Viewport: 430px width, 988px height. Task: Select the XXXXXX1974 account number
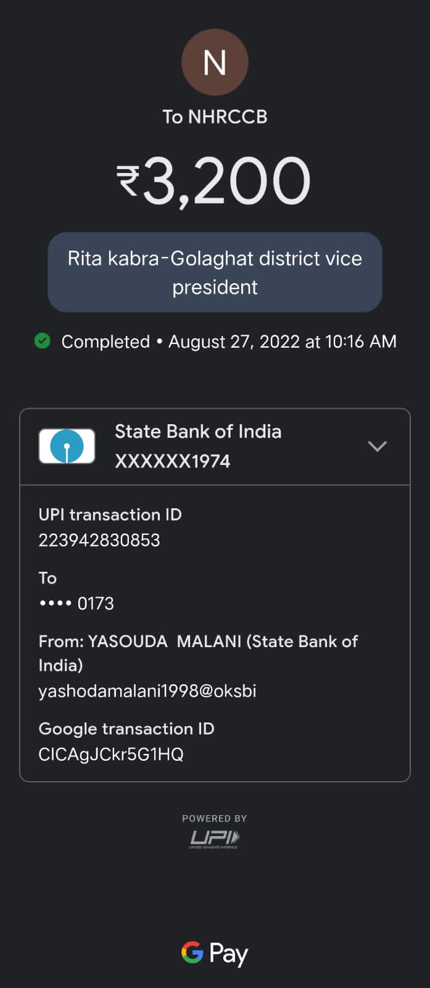tap(173, 461)
